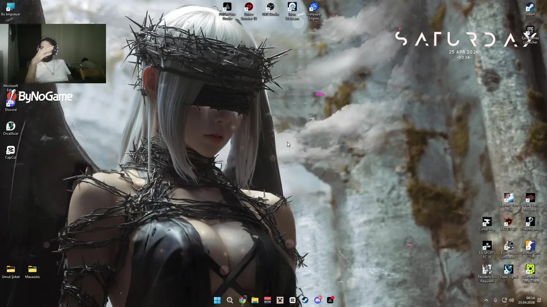
Task: Launch OBS Studio desktop shortcut
Action: 271,9
